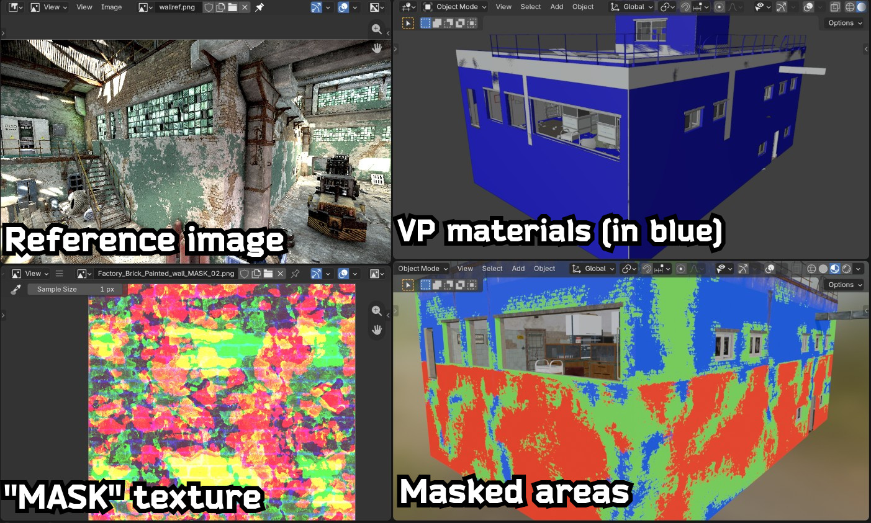Click the pin icon beside wallref.png

coord(259,7)
